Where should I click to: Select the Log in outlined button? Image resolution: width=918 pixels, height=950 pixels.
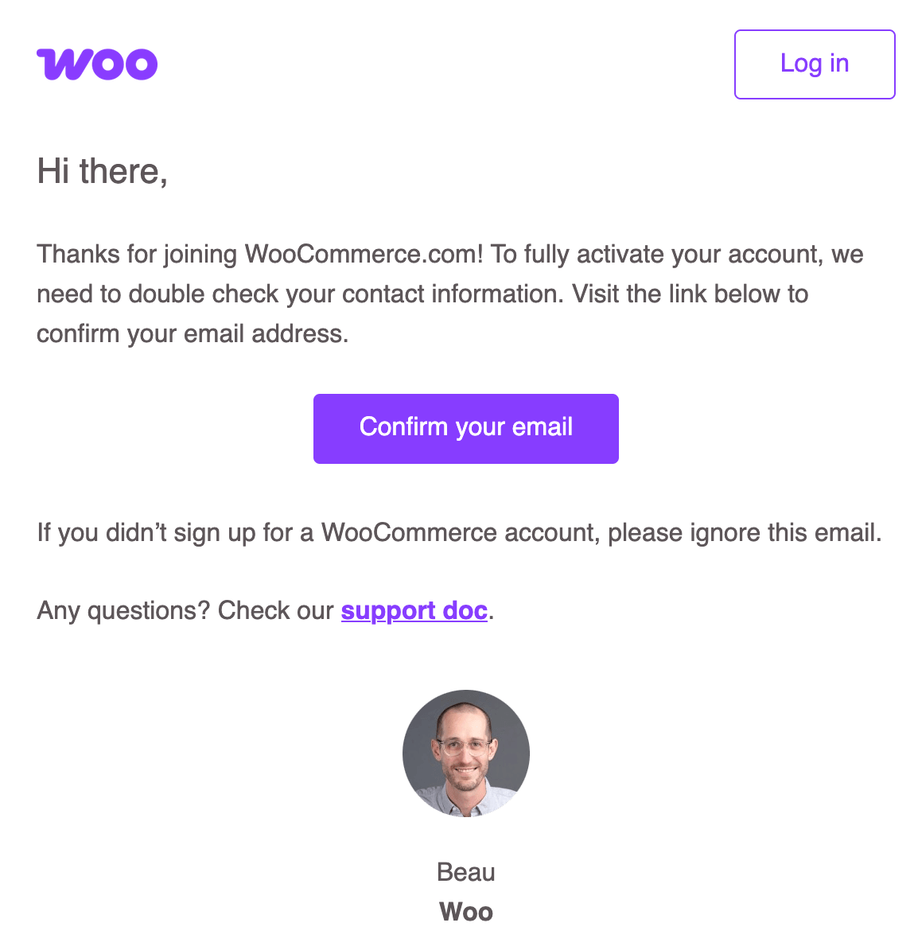pos(814,64)
